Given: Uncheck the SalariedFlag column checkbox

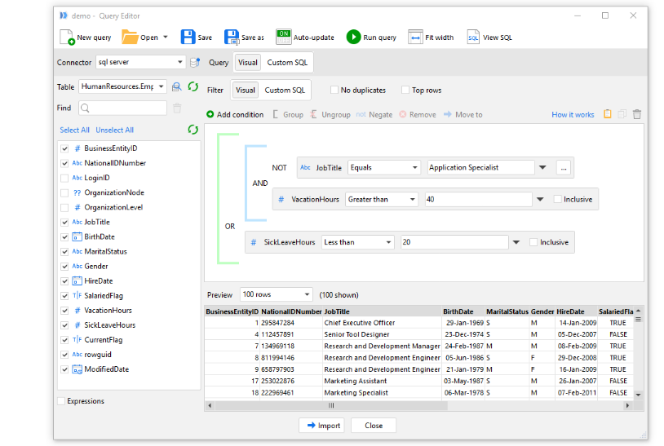Looking at the screenshot, I should 64,296.
